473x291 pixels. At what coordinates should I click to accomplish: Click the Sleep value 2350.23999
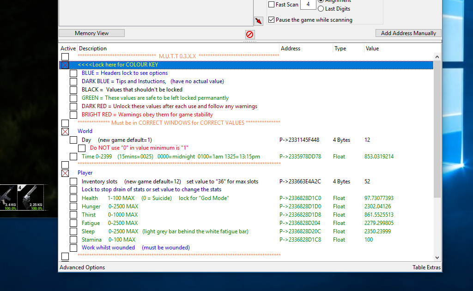(378, 231)
